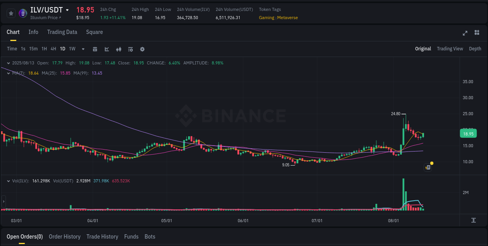This screenshot has width=488, height=246.
Task: Open the layout grid icon
Action: (477, 33)
